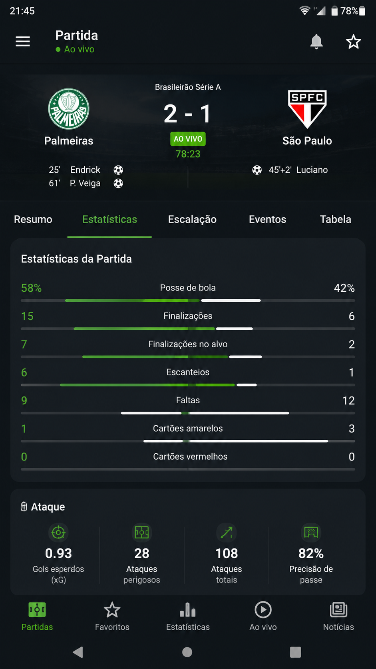376x669 pixels.
Task: Open the Partidas bottom navigation icon
Action: click(x=37, y=610)
